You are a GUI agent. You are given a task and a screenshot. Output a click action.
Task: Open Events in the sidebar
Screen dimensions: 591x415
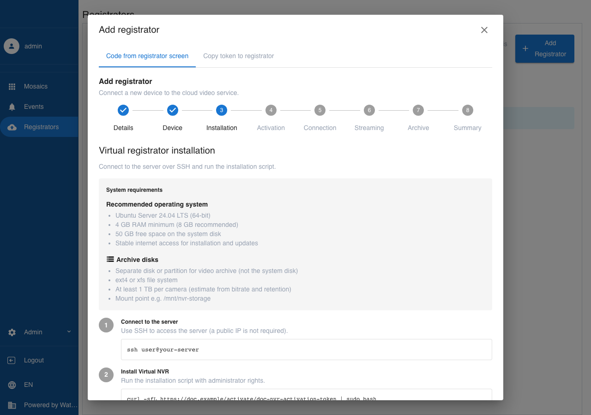[39, 107]
